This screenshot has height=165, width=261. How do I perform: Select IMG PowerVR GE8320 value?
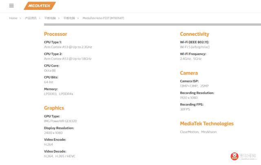(x=60, y=121)
